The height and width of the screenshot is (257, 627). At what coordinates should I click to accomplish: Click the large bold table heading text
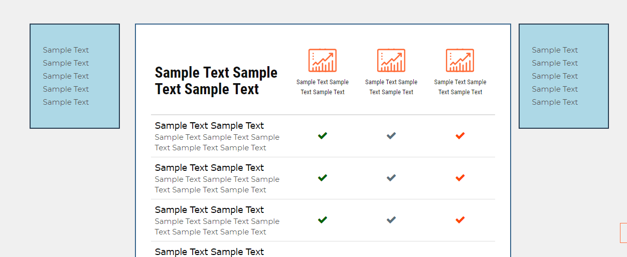(x=216, y=81)
